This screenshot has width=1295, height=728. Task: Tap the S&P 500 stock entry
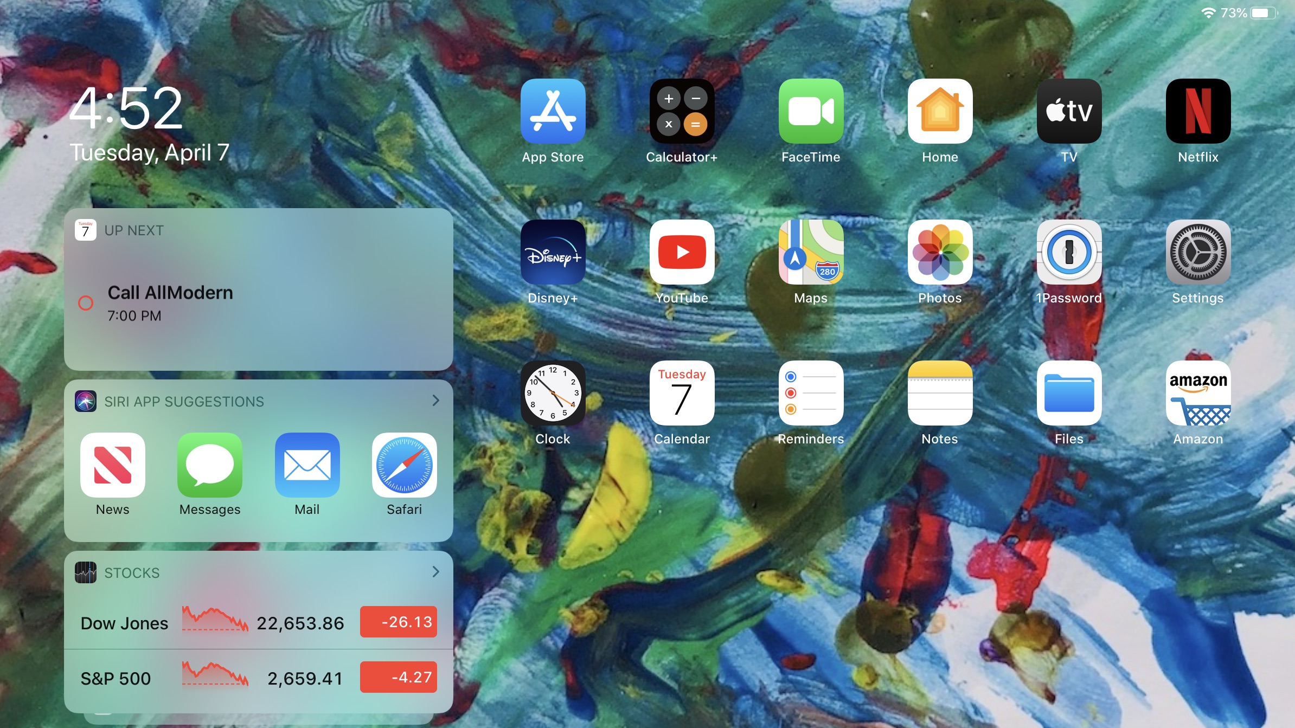(258, 678)
